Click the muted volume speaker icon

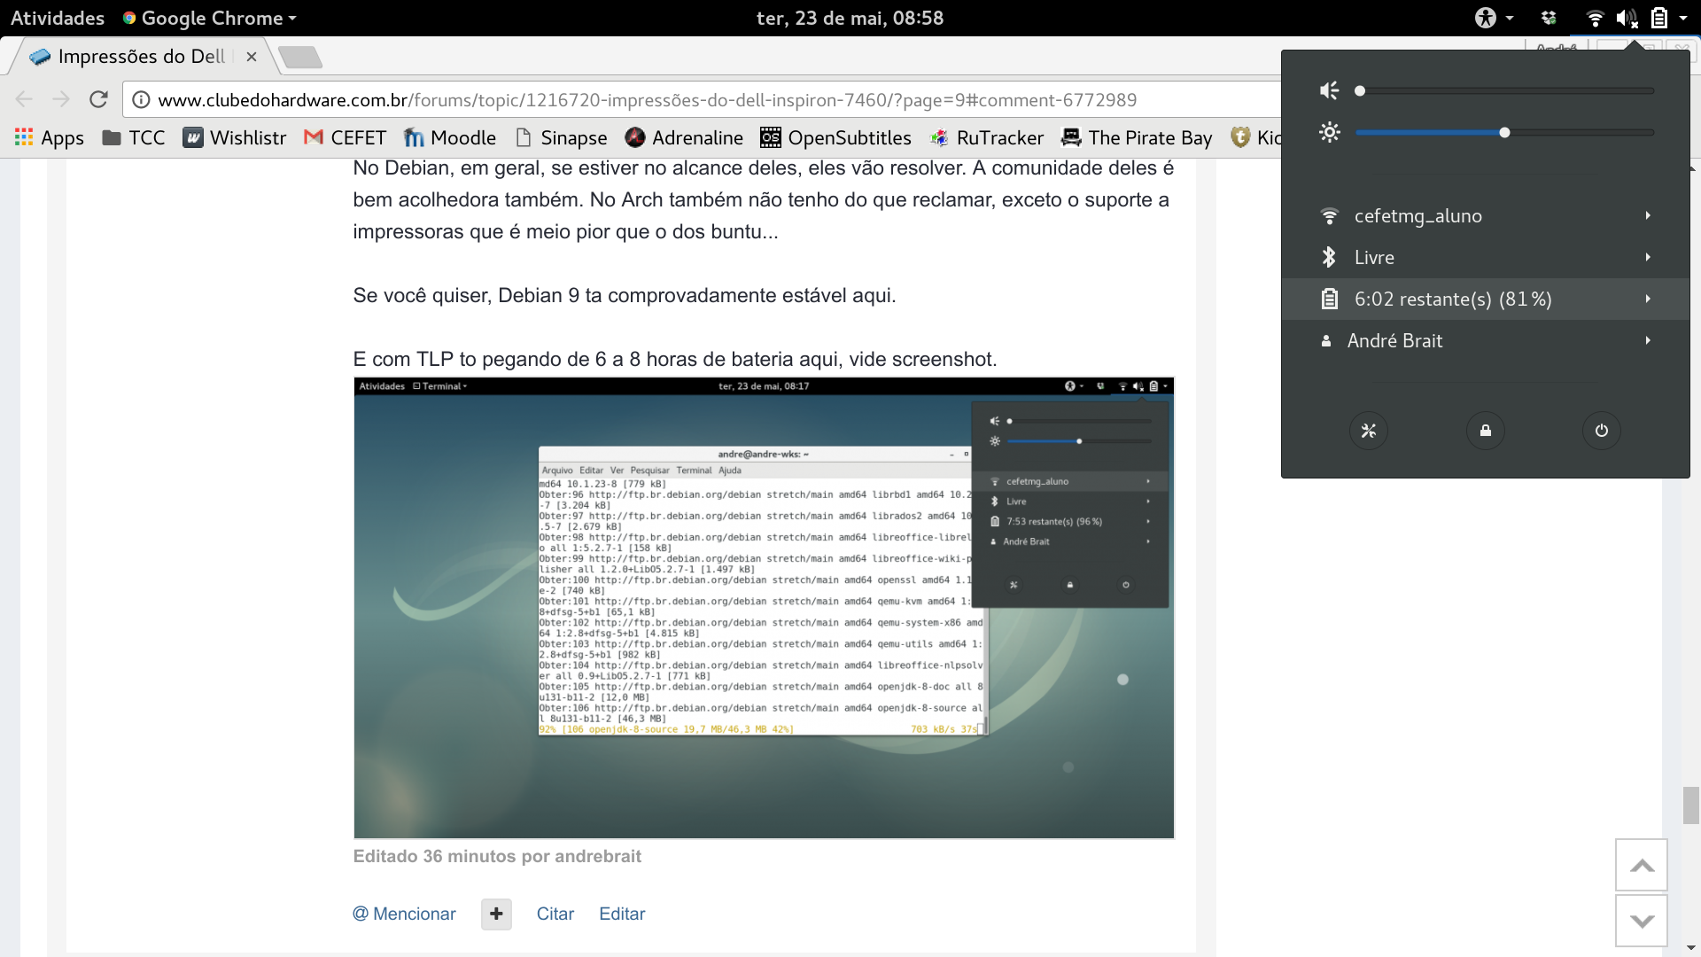(1329, 90)
